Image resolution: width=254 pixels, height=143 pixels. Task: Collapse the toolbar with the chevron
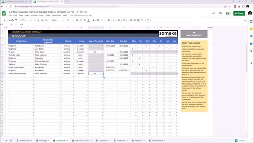[x=245, y=20]
